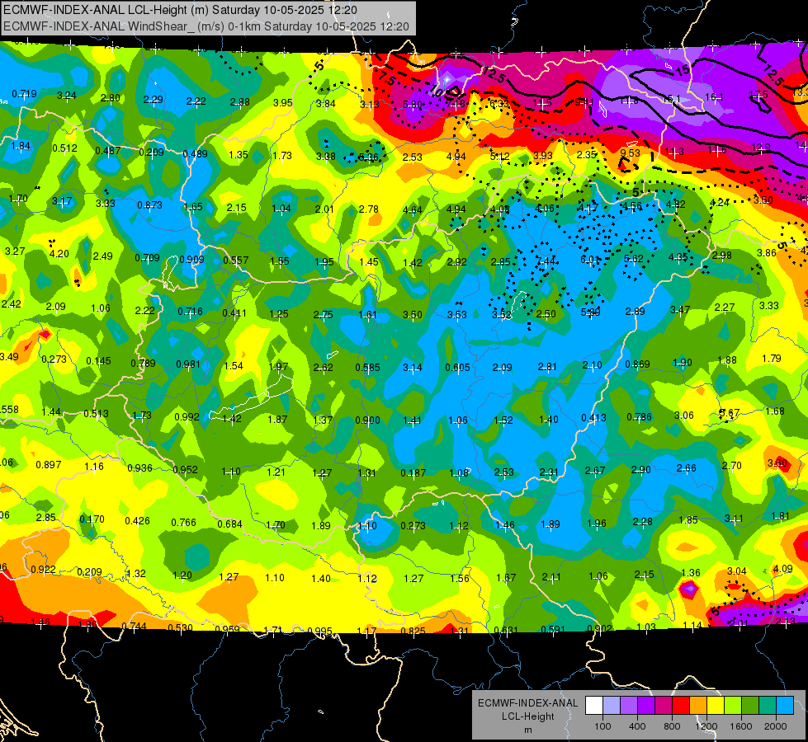Click the shear value 0.145
808x742 pixels.
tap(98, 361)
